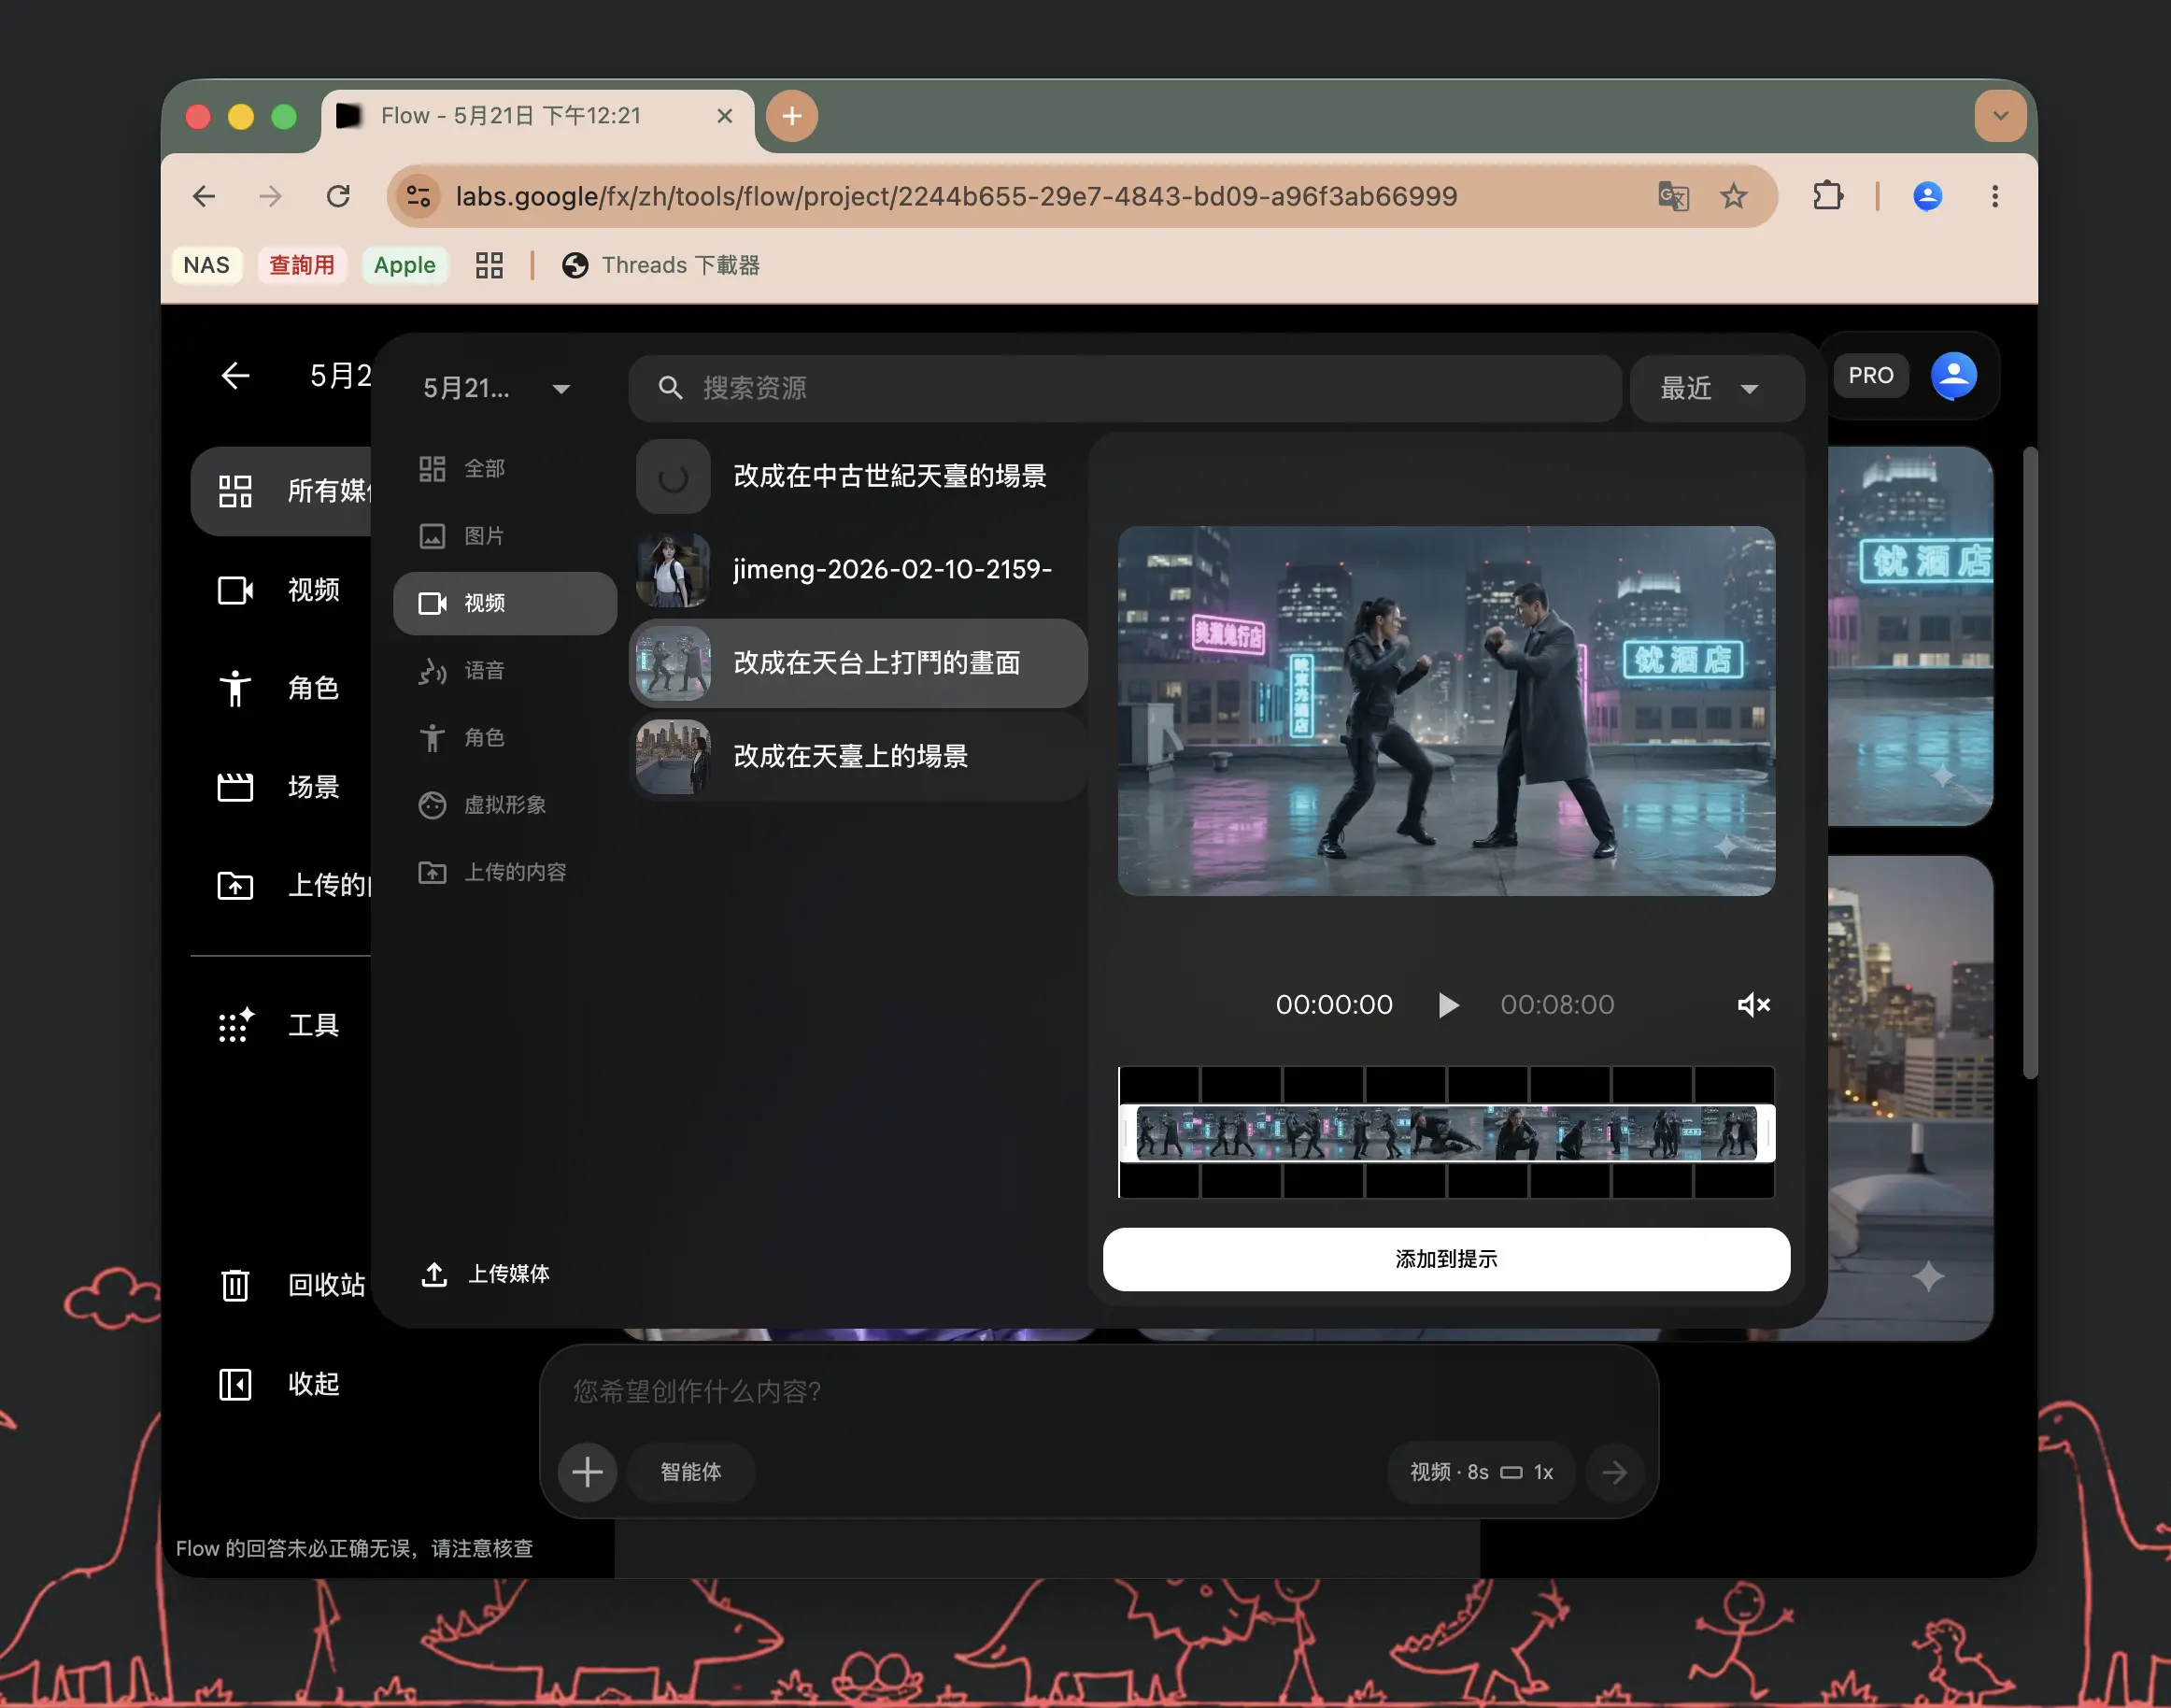
Task: Open a new tab with plus button
Action: point(791,116)
